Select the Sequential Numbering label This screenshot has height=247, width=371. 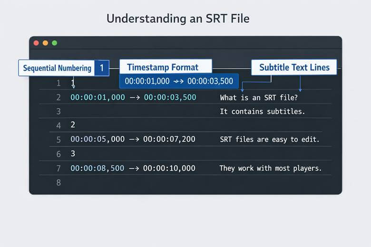(57, 68)
